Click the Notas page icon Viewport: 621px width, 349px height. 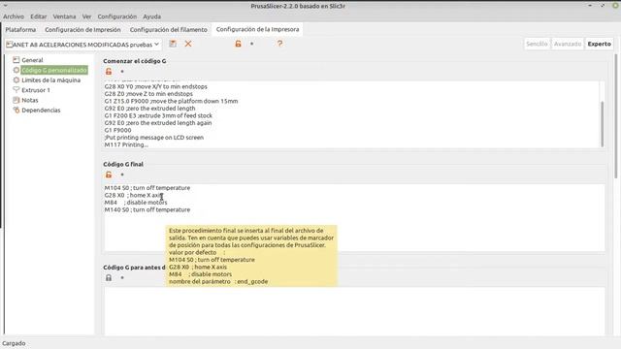pyautogui.click(x=16, y=100)
